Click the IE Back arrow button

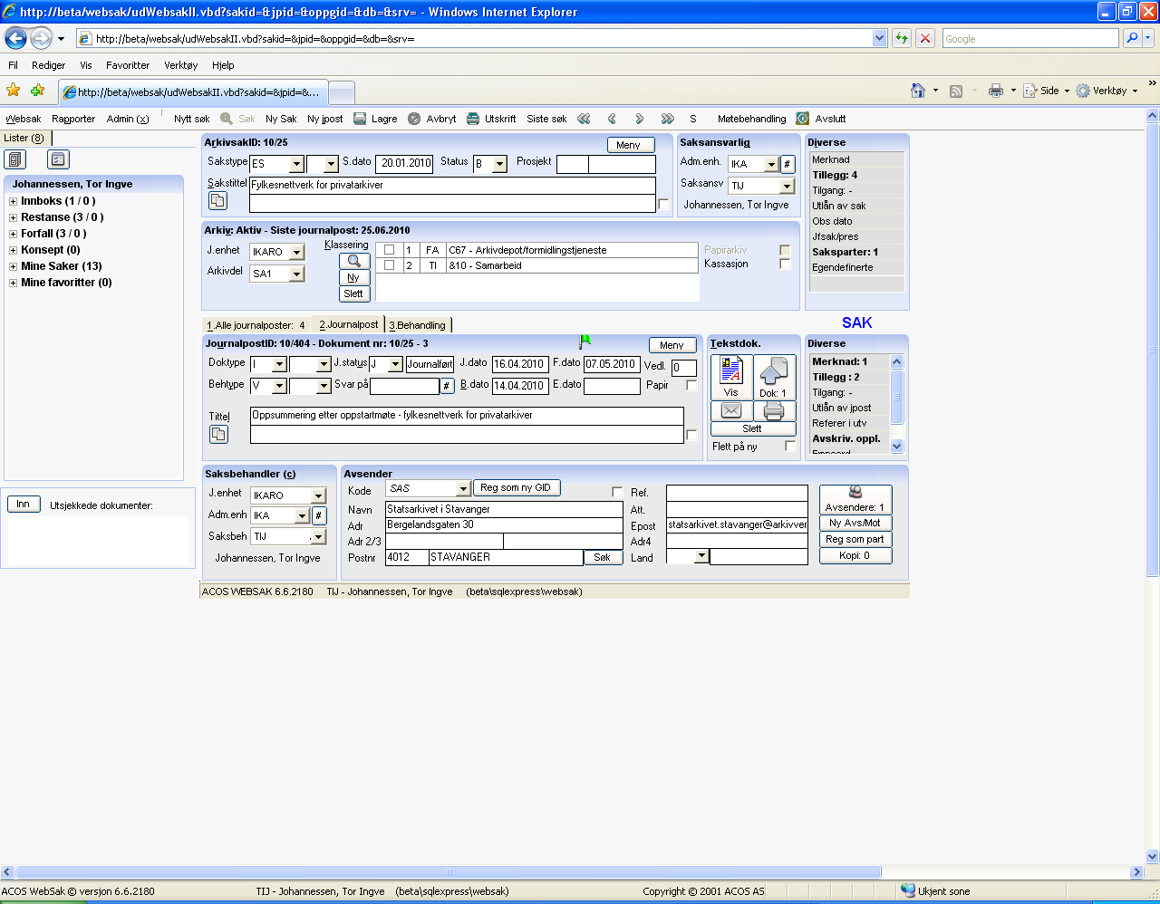click(x=15, y=38)
